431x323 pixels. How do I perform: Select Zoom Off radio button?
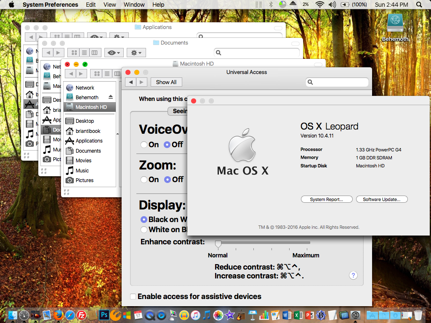click(167, 180)
